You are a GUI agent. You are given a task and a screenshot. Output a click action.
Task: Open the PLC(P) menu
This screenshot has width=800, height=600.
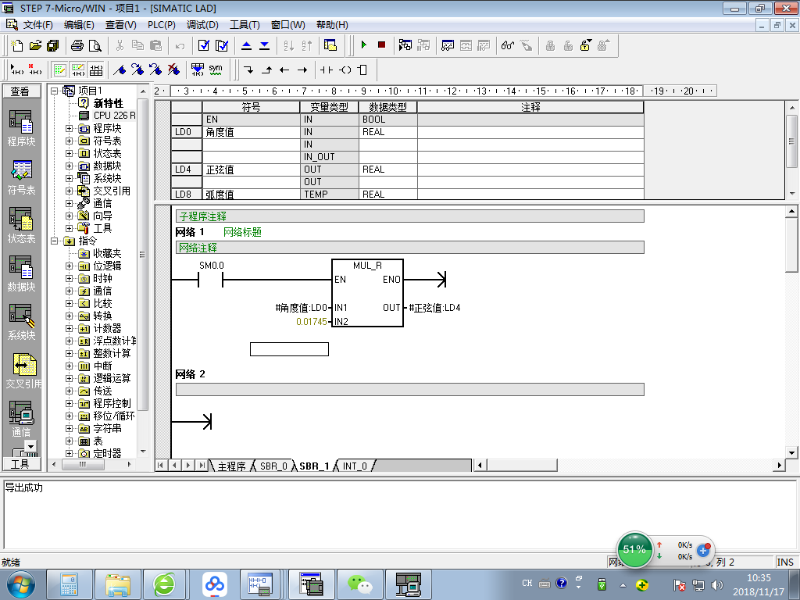pyautogui.click(x=161, y=25)
